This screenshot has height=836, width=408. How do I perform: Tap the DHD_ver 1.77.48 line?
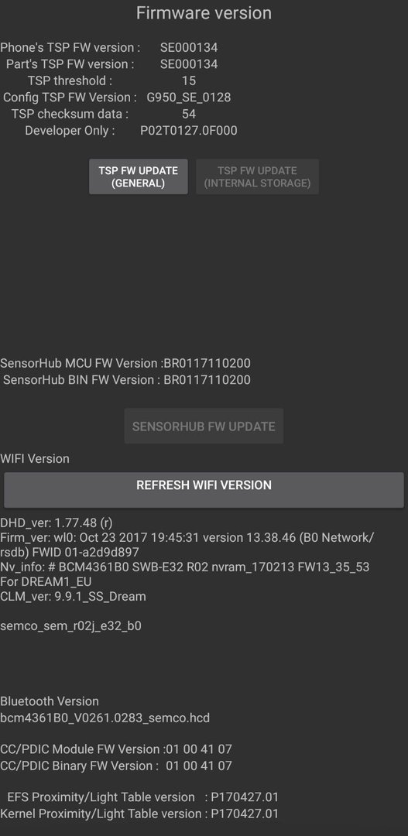coord(57,522)
